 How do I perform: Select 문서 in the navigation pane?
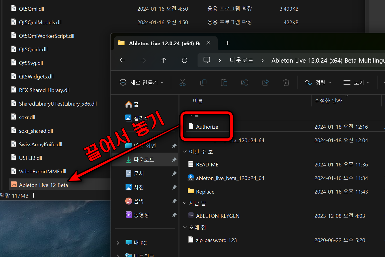coord(135,173)
